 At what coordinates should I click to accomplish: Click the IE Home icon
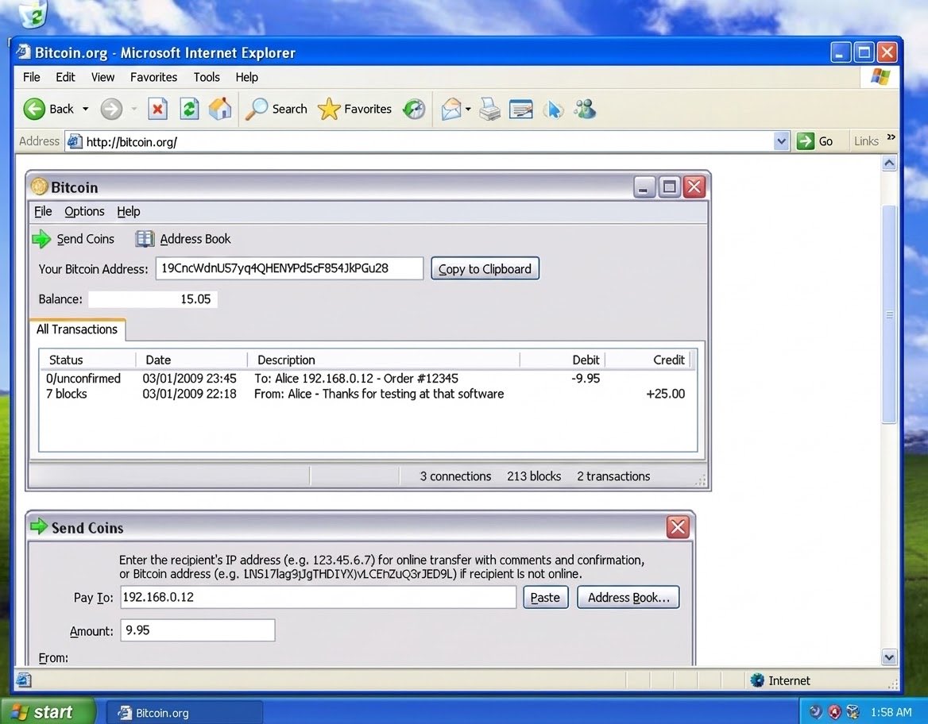(220, 109)
